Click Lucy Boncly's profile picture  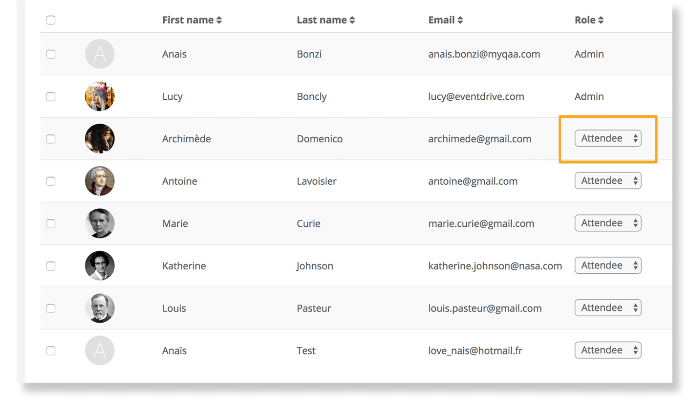tap(100, 96)
